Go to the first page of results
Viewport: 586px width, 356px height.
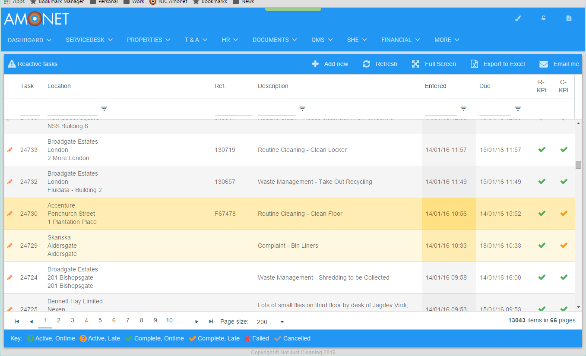(x=17, y=321)
